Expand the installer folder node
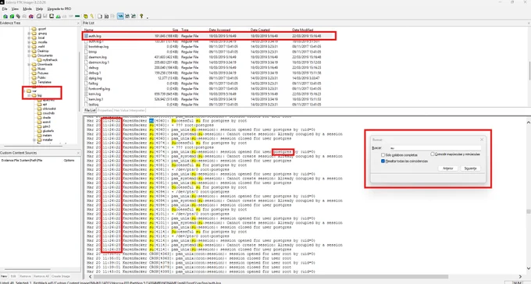531x284 pixels. coord(34,140)
